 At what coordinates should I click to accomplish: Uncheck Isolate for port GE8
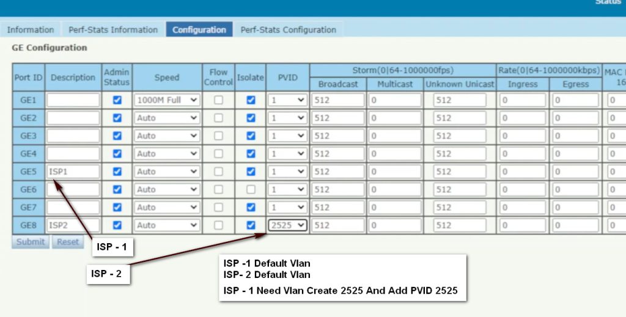click(x=251, y=225)
